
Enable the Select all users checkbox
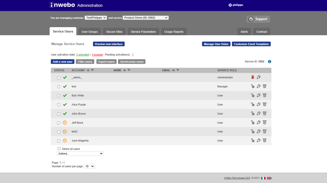59,149
